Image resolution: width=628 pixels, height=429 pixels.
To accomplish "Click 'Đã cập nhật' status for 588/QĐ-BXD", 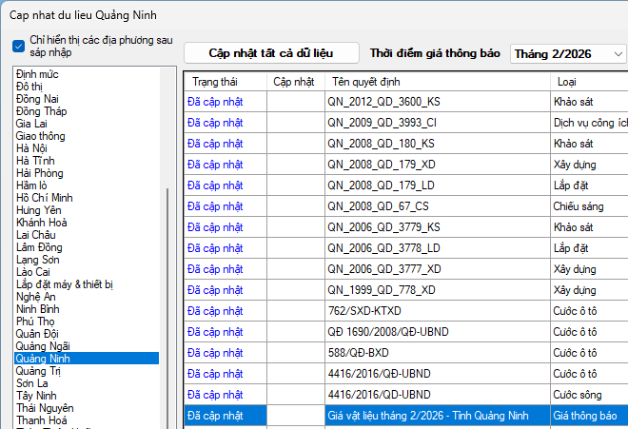I will [215, 353].
